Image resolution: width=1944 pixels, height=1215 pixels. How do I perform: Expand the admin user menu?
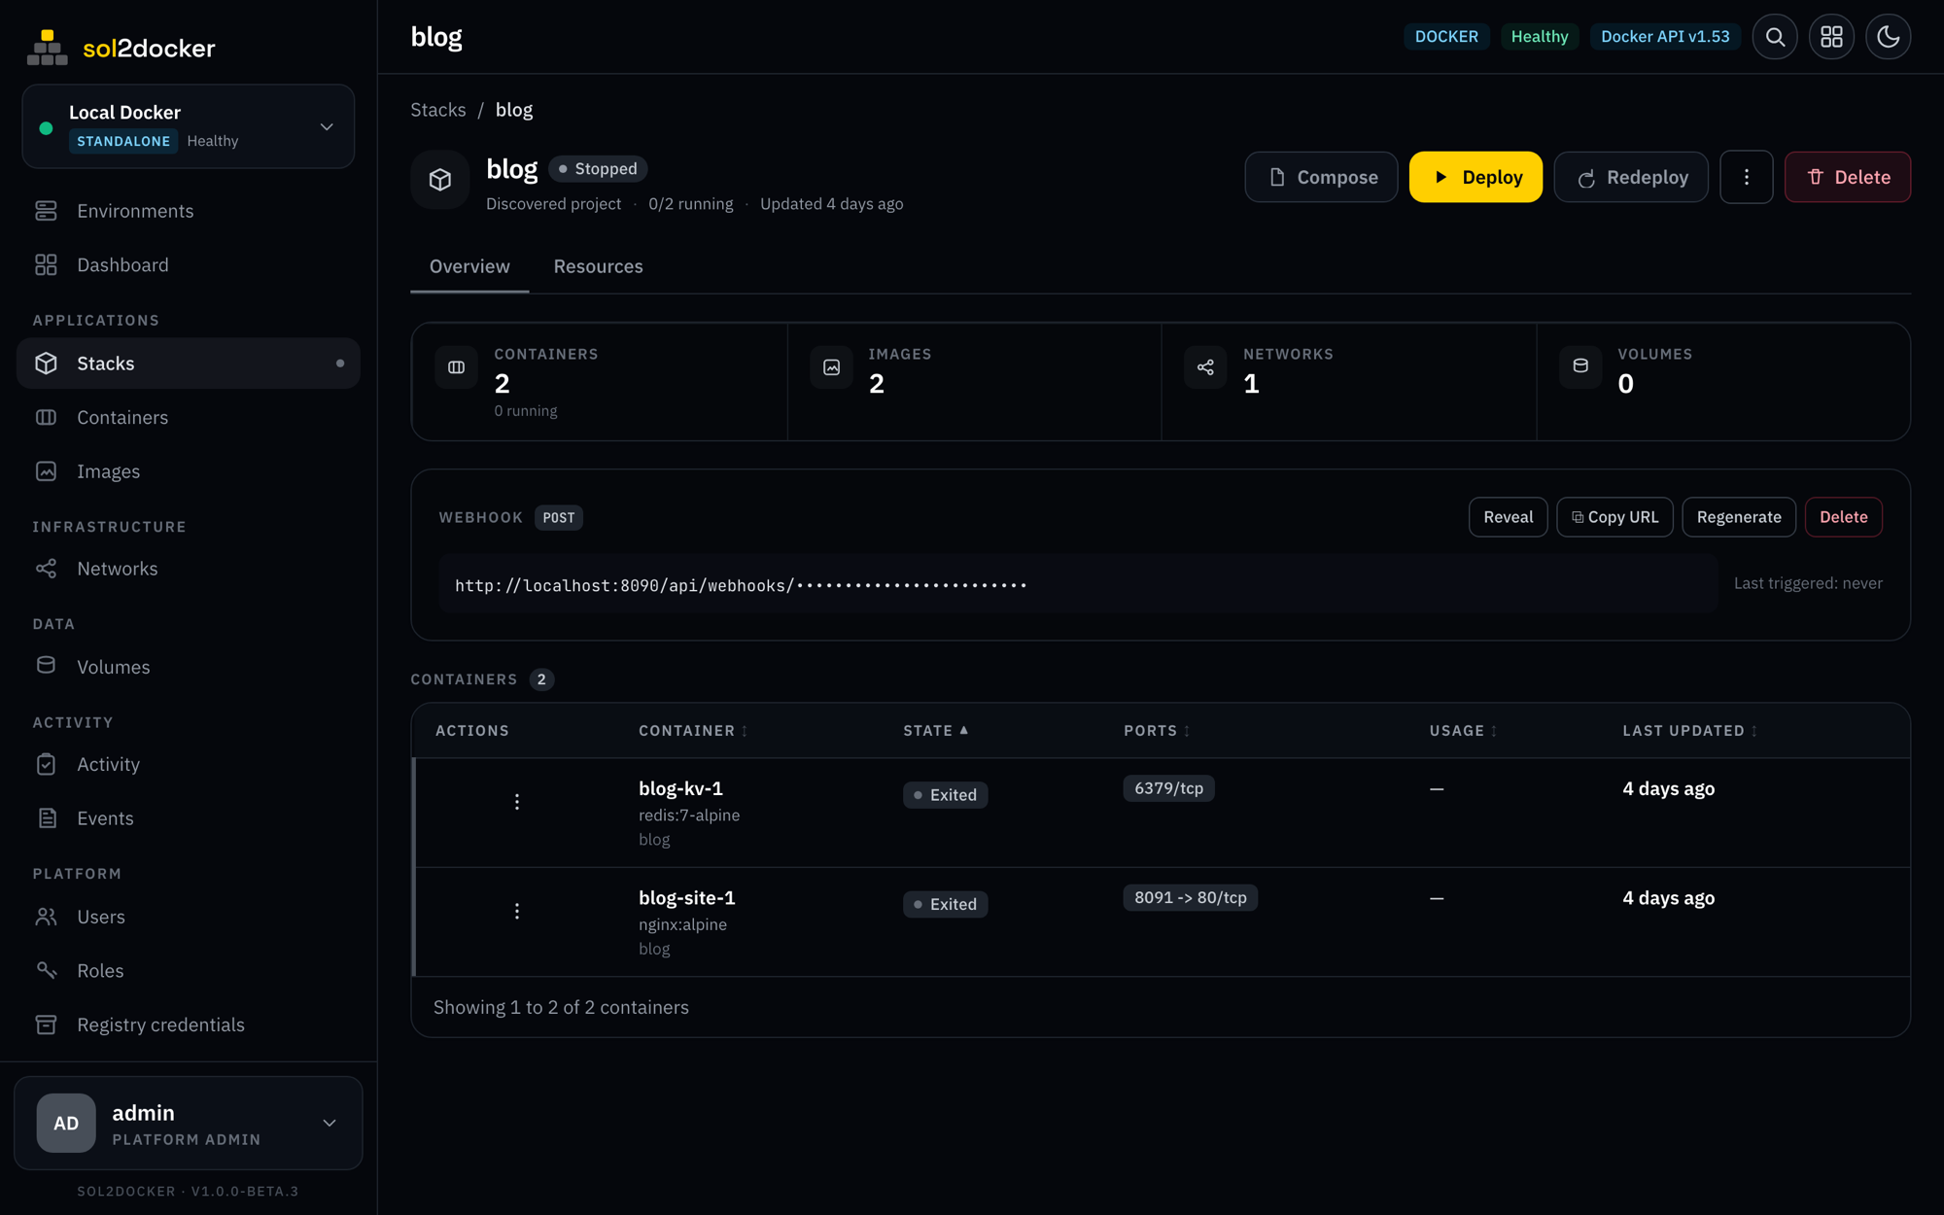click(x=189, y=1123)
